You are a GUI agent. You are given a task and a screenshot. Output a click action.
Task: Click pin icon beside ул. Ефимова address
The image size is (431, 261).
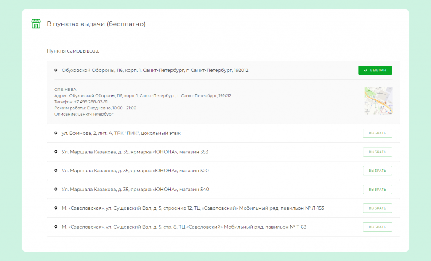(x=56, y=133)
